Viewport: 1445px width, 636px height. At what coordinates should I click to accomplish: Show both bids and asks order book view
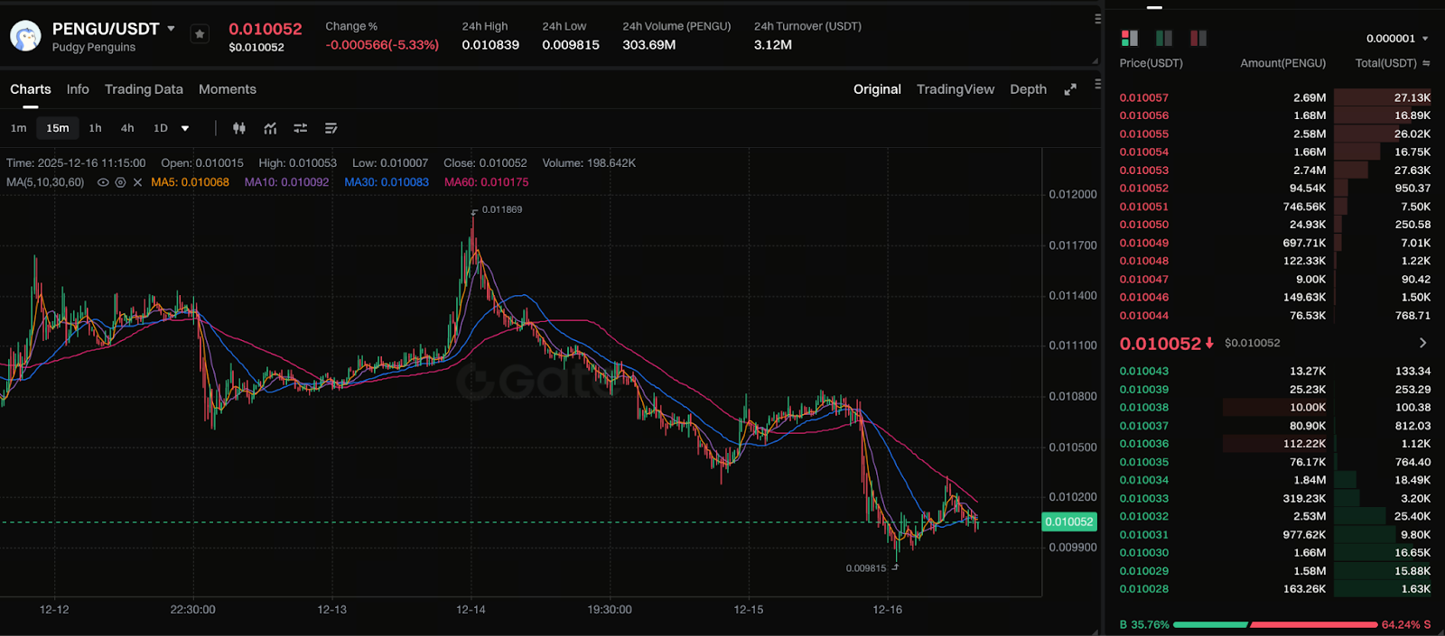point(1129,38)
